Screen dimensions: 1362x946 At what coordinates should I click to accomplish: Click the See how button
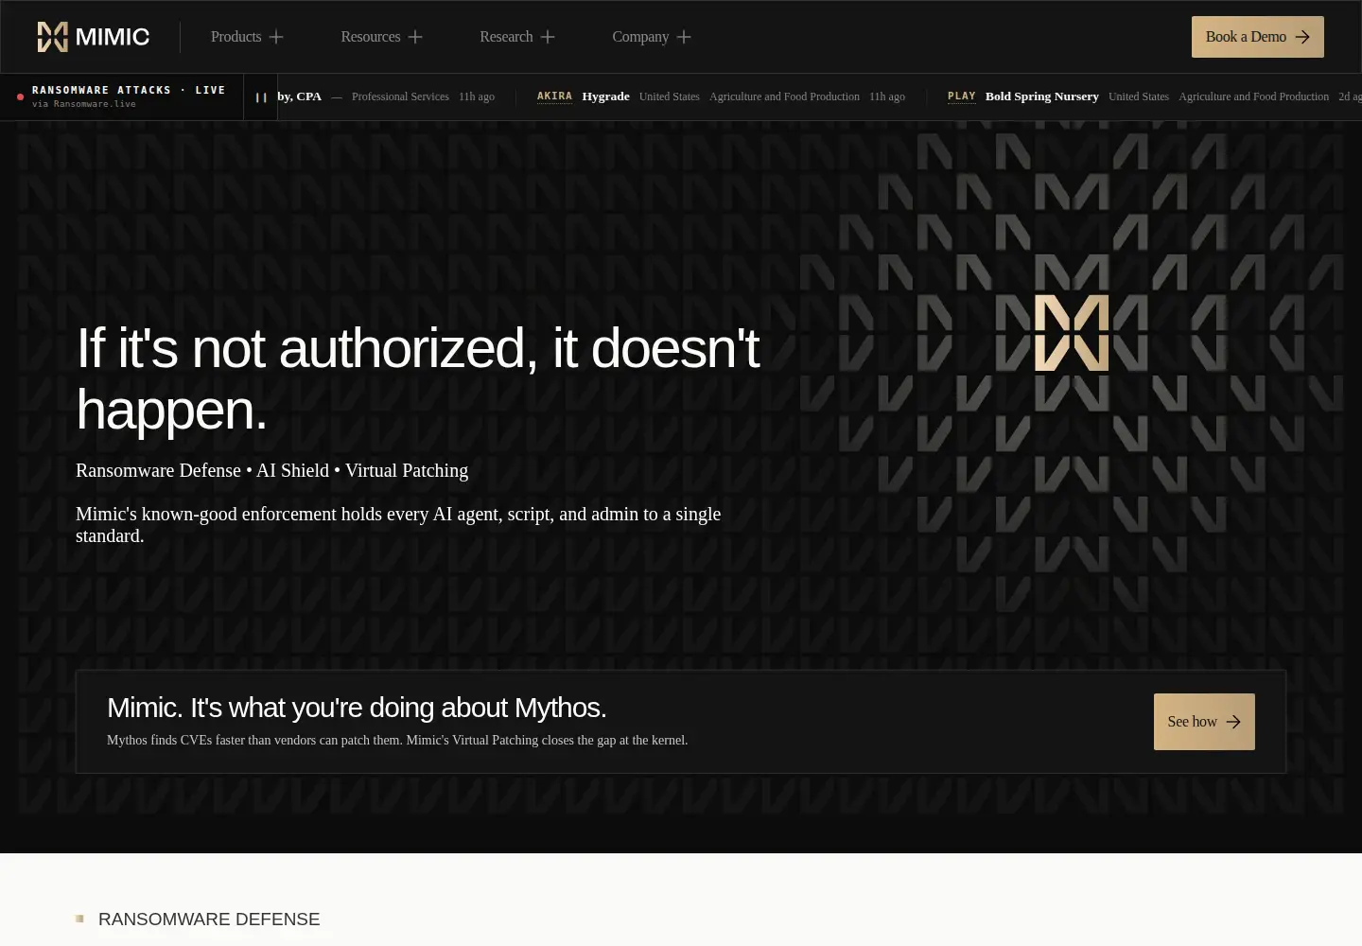click(1204, 722)
